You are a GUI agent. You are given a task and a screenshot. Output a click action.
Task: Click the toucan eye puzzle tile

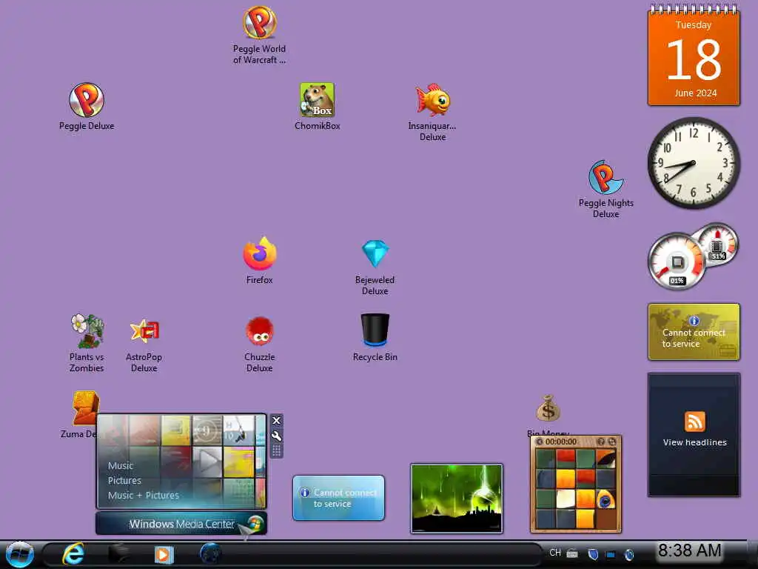tap(606, 499)
